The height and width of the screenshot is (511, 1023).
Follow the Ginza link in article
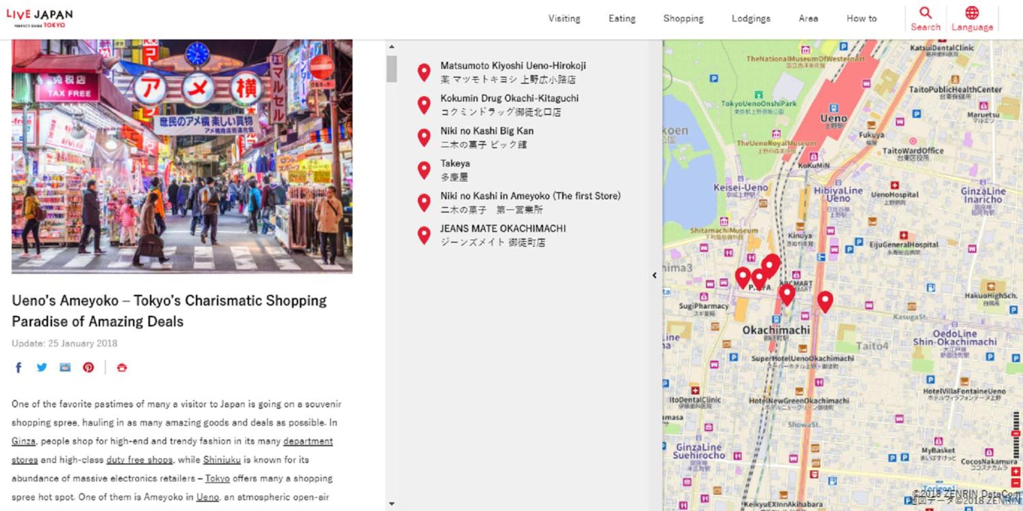click(x=24, y=441)
